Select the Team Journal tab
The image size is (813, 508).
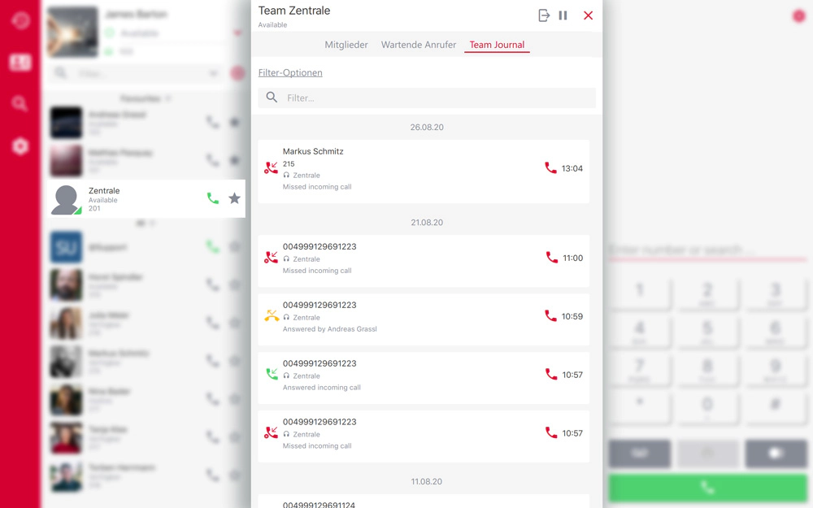(x=497, y=45)
